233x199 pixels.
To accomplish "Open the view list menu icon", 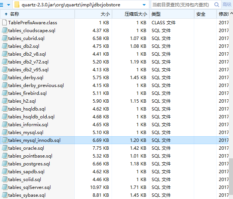I will pyautogui.click(x=1, y=5).
